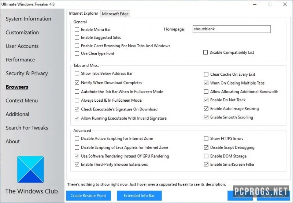Check Use ClearType Font
The height and width of the screenshot is (203, 293).
tap(77, 53)
